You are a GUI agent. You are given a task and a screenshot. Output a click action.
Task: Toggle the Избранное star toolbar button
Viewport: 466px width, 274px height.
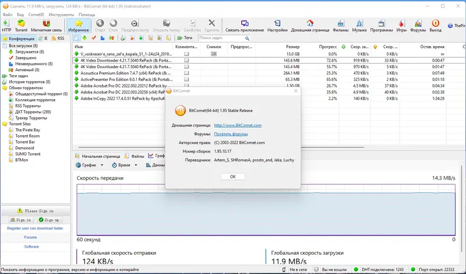[79, 26]
